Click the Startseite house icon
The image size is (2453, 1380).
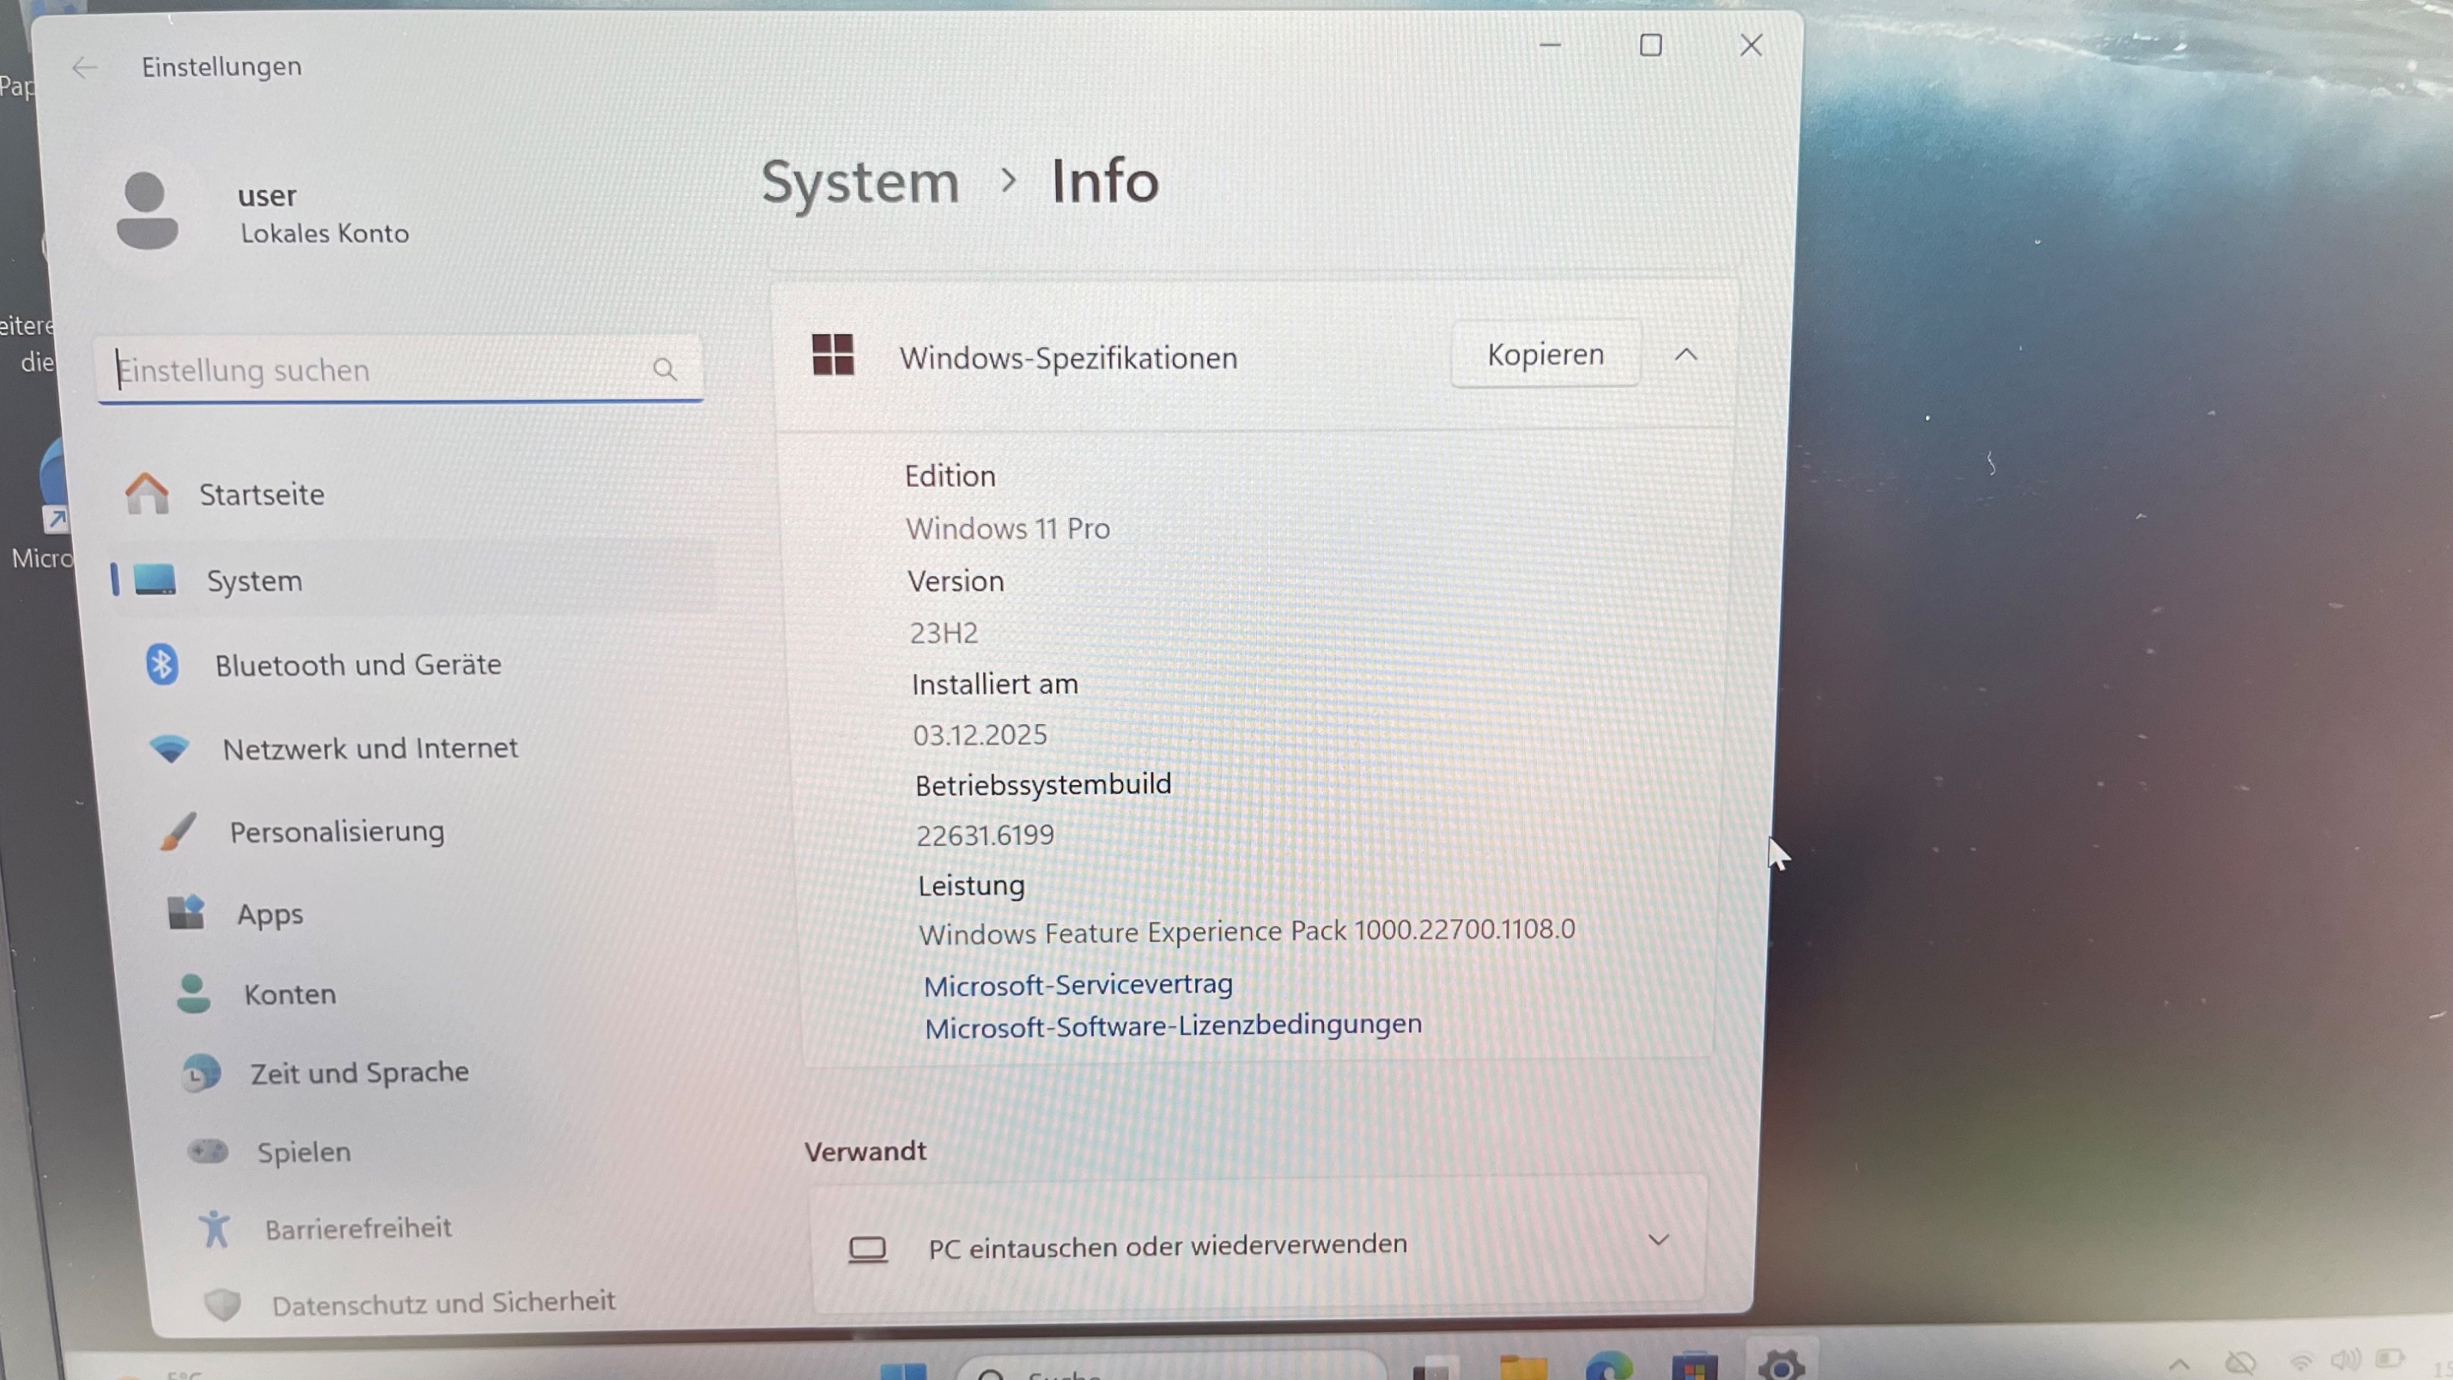148,493
